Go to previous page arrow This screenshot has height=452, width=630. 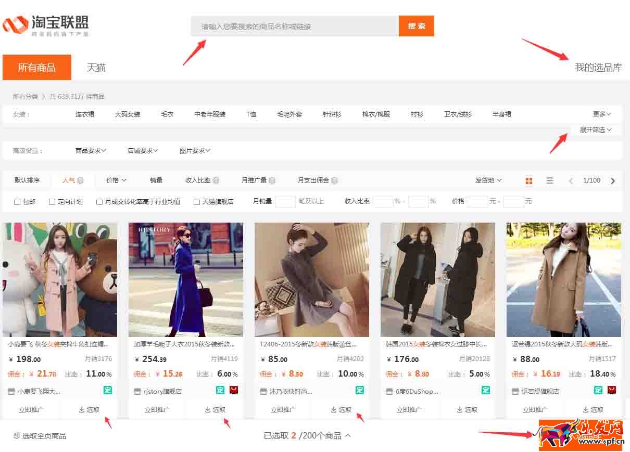[x=571, y=181]
